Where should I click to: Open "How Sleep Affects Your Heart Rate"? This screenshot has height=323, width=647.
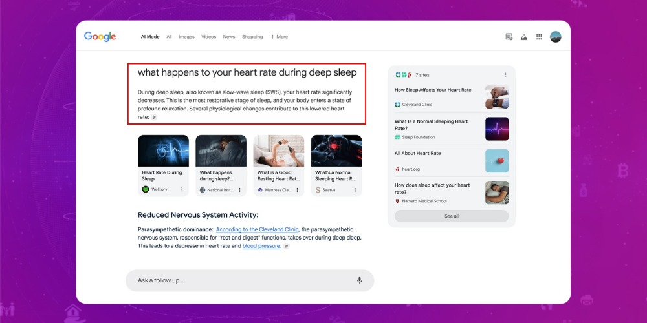point(433,90)
